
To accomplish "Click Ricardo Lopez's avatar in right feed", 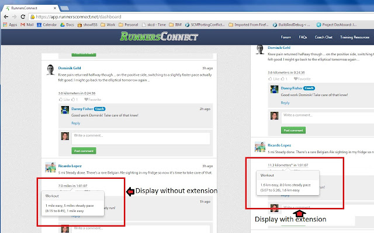I will (260, 147).
